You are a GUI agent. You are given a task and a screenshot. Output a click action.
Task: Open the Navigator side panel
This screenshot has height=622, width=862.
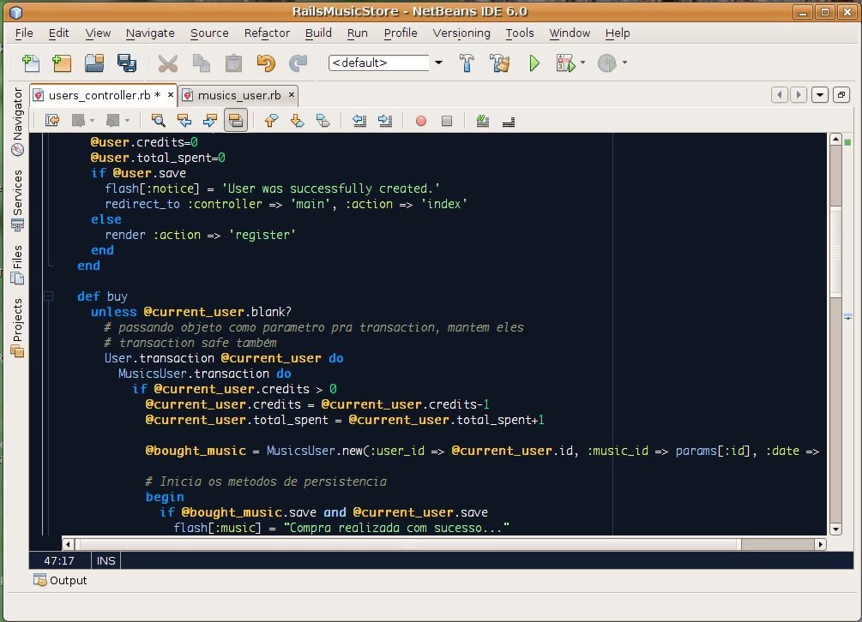(x=18, y=122)
